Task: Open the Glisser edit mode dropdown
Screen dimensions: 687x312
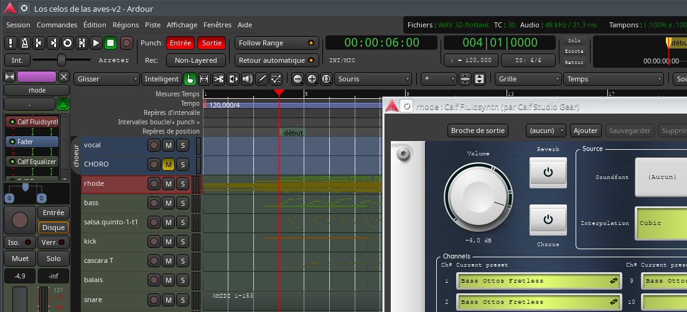Action: (x=106, y=79)
